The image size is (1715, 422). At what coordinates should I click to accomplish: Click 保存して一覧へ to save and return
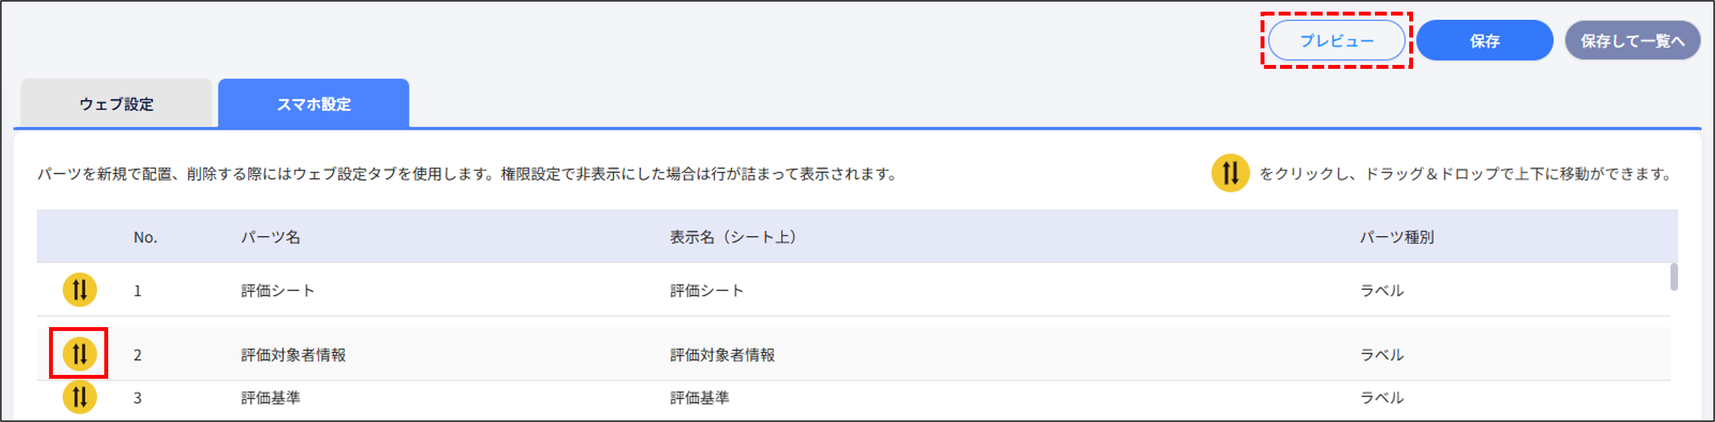(x=1632, y=40)
